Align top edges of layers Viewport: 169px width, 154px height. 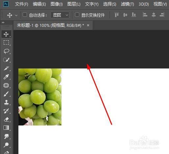117,15
